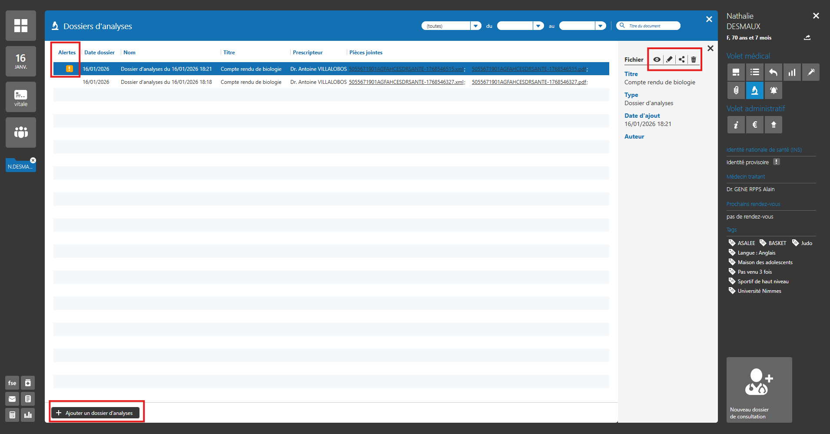The image size is (830, 434).
Task: Edit the file using the pencil icon
Action: (x=669, y=60)
